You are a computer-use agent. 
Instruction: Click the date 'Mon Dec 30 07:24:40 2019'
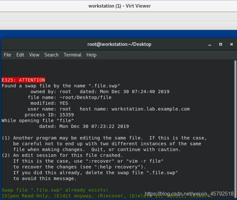135,92
